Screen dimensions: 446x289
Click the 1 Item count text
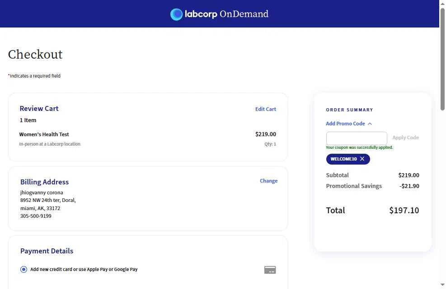28,120
